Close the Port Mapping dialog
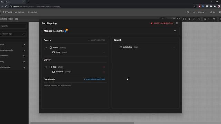221x124 pixels. tap(177, 23)
